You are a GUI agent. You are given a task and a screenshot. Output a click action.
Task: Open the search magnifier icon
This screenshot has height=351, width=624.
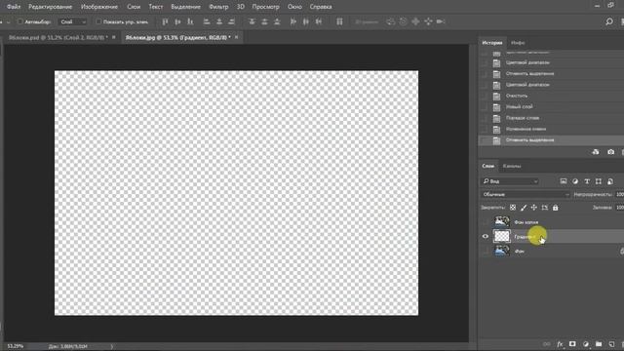click(x=608, y=21)
